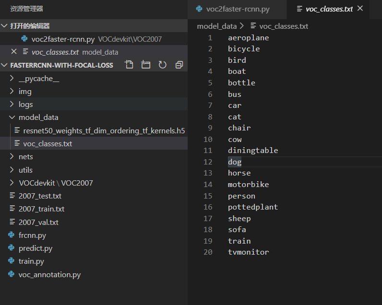Select the voc_classes.txt editor tab
The width and height of the screenshot is (382, 305).
click(x=329, y=9)
